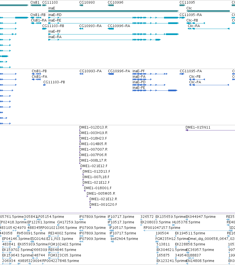Select protein label CG10996-PA
The width and height of the screenshot is (235, 265).
[x=119, y=71]
